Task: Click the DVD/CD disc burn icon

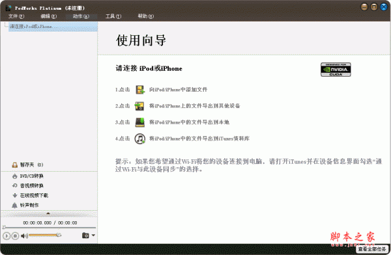Action: [x=15, y=176]
